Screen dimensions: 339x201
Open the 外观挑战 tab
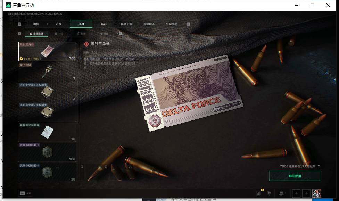(x=172, y=24)
